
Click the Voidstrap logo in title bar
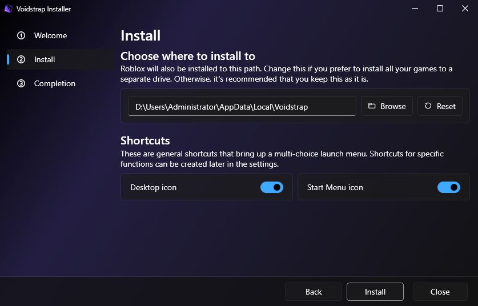coord(9,9)
